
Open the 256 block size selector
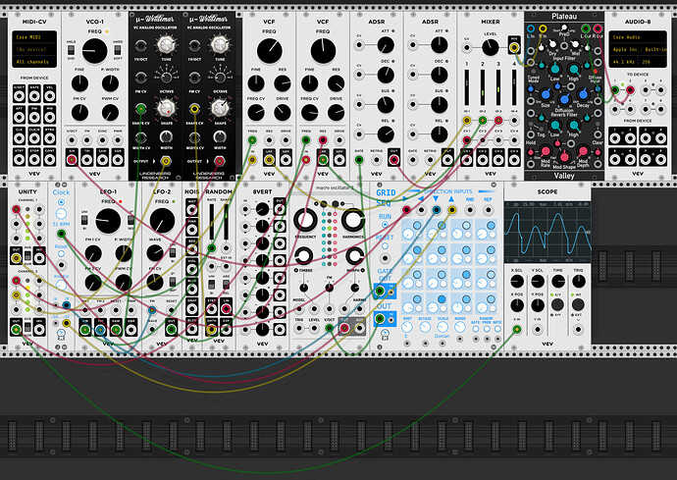(x=652, y=62)
